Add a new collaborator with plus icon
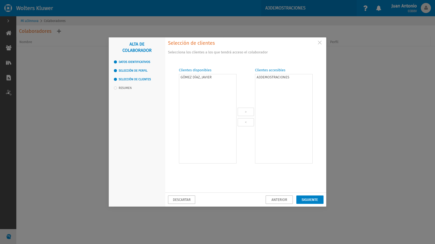The height and width of the screenshot is (244, 435). pyautogui.click(x=59, y=31)
